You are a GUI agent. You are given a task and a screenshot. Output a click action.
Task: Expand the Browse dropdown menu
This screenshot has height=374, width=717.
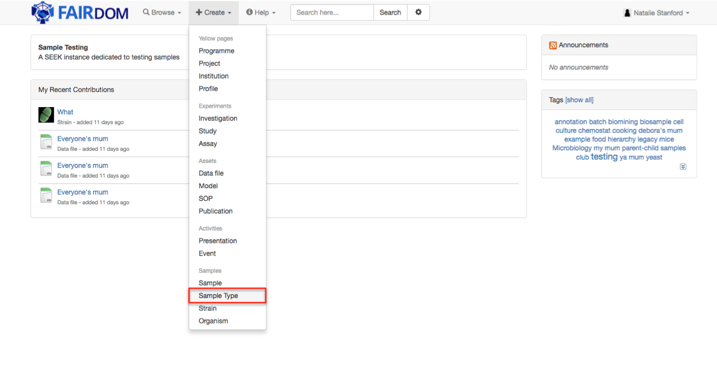(x=161, y=12)
